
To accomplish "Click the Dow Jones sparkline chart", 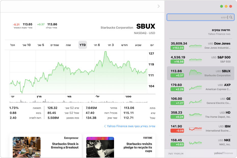I will pyautogui.click(x=195, y=46).
